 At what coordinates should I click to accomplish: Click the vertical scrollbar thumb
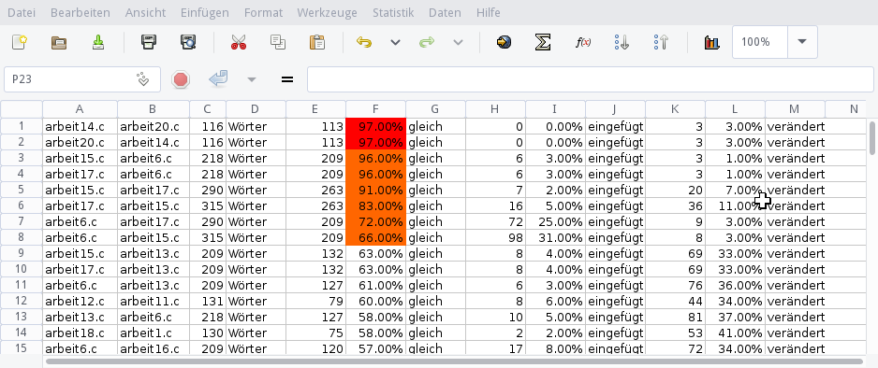coord(872,138)
